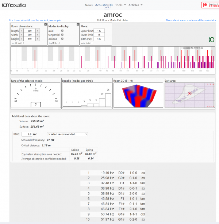Image resolution: width=219 pixels, height=224 pixels.
Task: Decrease room length with left arrow
Action: 21,31
